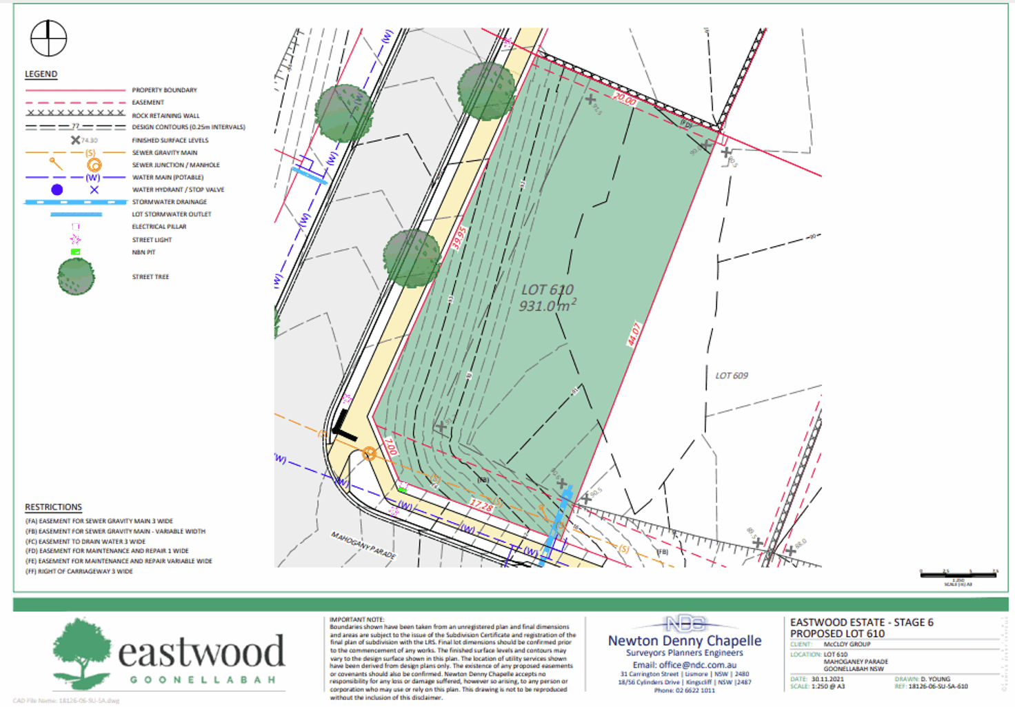Click the water main (W) legend line
The image size is (1015, 707).
76,177
